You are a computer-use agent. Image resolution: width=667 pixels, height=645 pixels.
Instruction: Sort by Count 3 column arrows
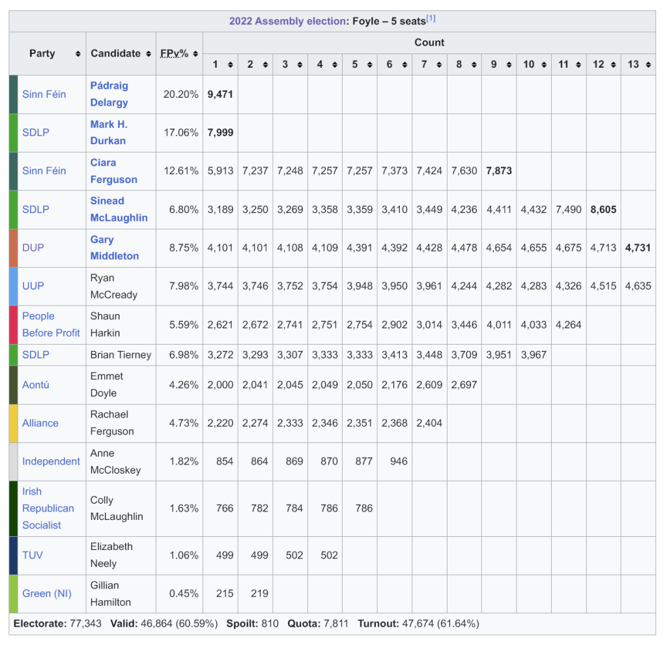(x=300, y=64)
